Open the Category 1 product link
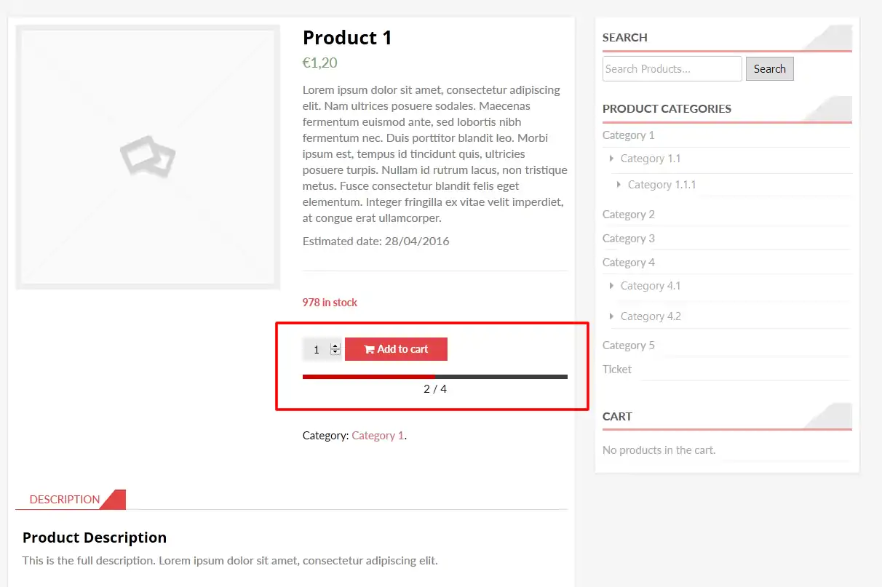 [378, 435]
